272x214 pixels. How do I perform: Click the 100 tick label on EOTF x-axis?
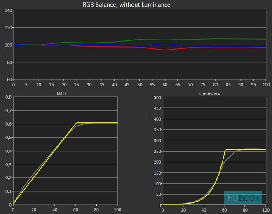point(117,209)
